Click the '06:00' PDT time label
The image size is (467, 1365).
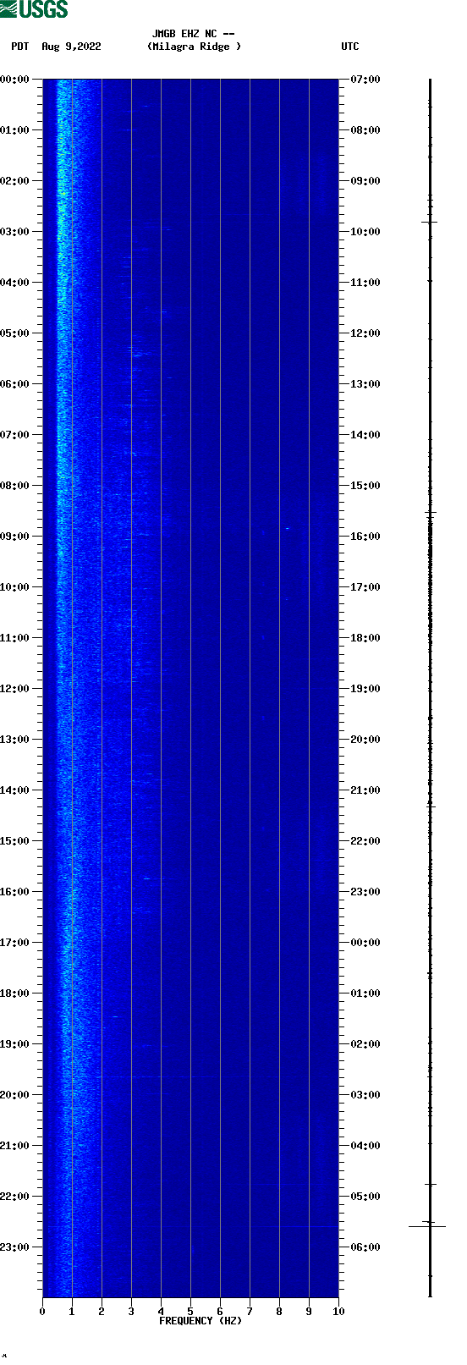15,384
